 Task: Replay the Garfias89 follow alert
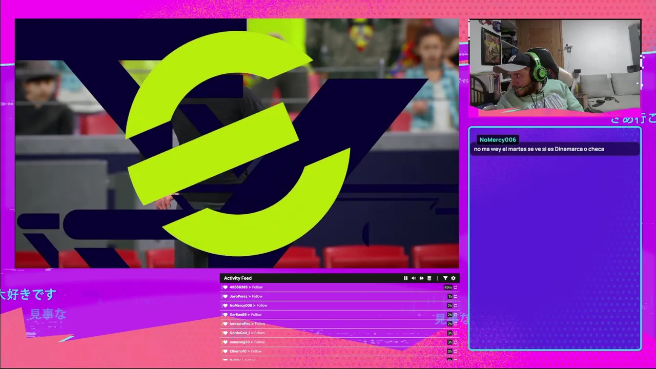[x=455, y=315]
